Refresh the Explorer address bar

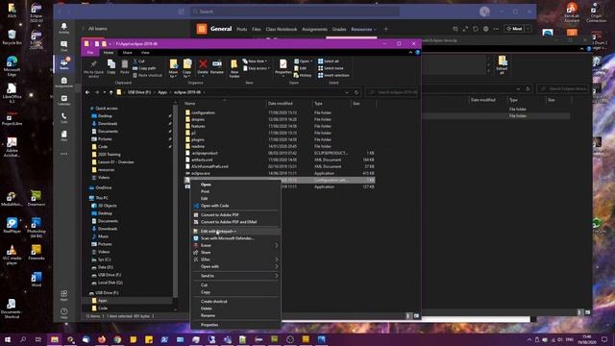pos(357,92)
